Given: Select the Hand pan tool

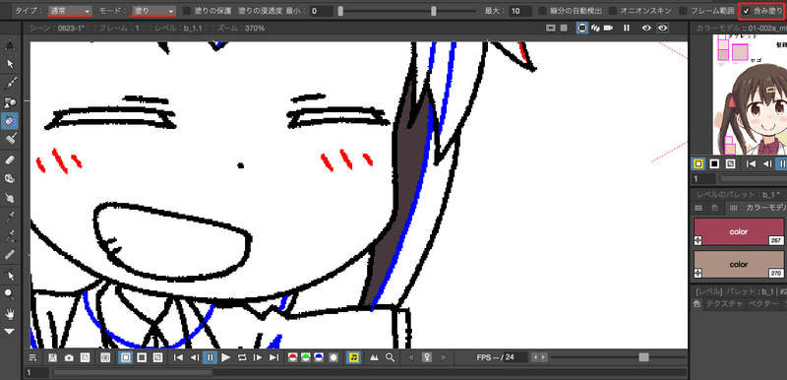Looking at the screenshot, I should pos(10,314).
